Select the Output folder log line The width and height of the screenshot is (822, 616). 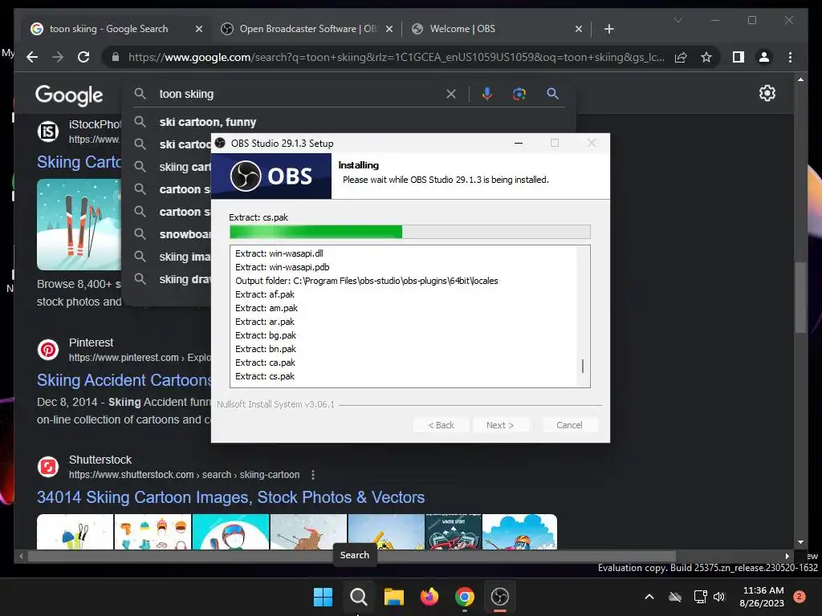pos(366,281)
